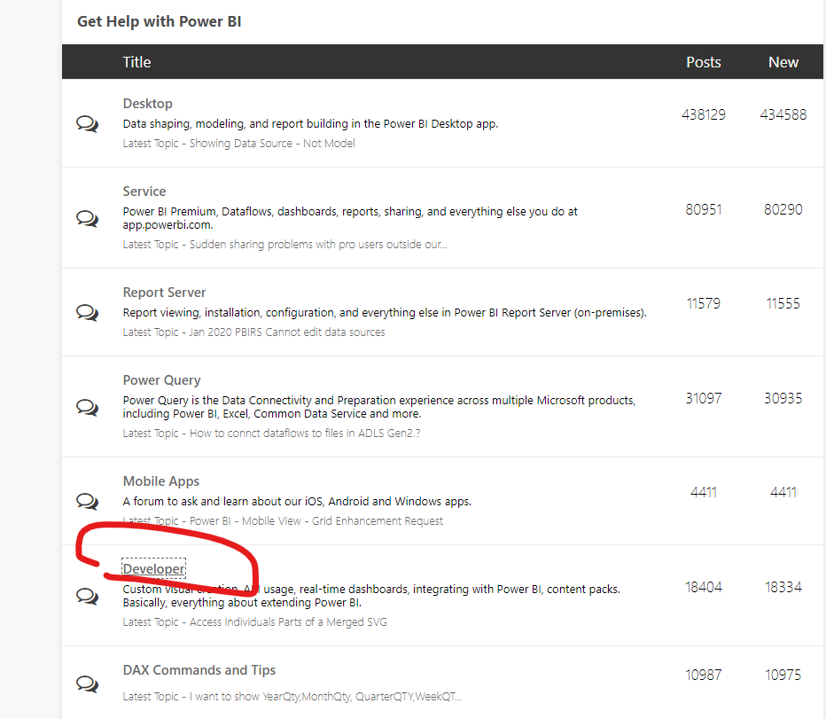Click Developer posts count 18404
Image resolution: width=826 pixels, height=719 pixels.
click(704, 587)
